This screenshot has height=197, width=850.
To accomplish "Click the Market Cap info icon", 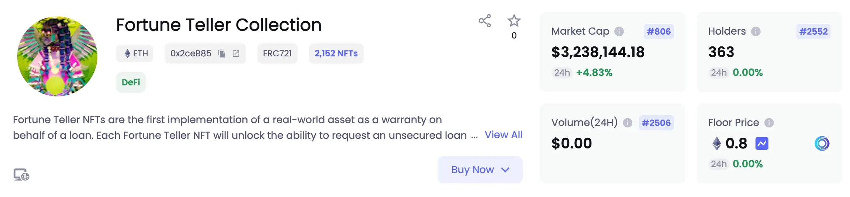I will [x=619, y=32].
